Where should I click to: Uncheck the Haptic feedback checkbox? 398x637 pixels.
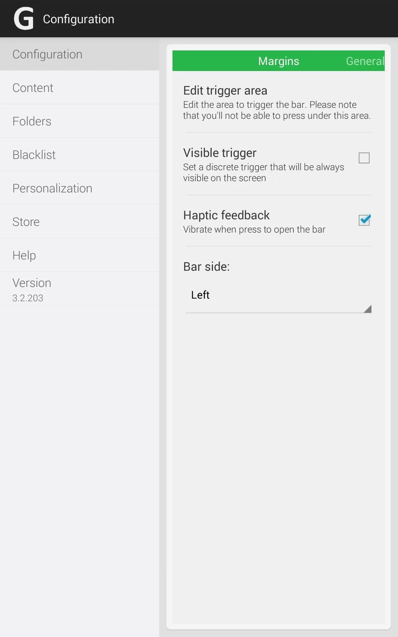pyautogui.click(x=364, y=220)
